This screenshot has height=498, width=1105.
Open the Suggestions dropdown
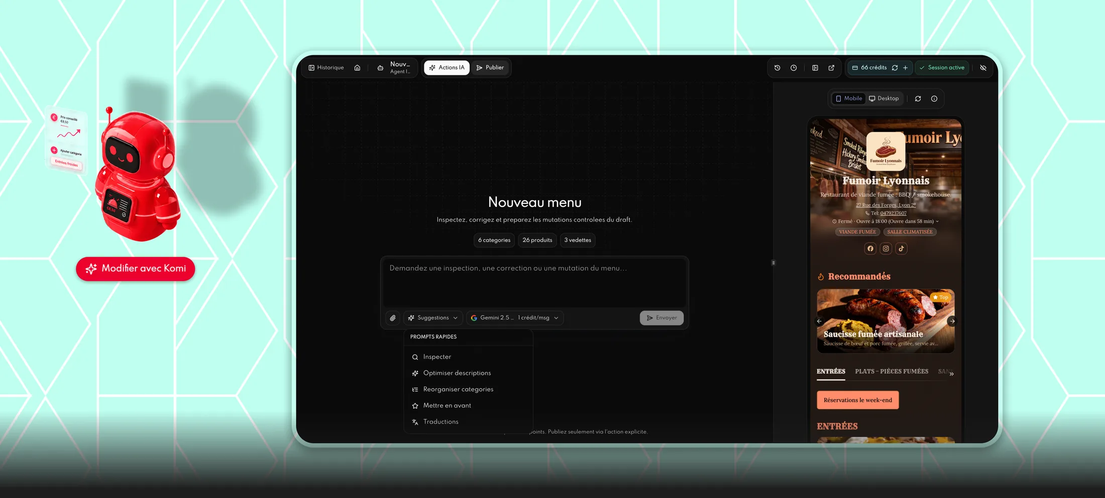[x=433, y=318]
